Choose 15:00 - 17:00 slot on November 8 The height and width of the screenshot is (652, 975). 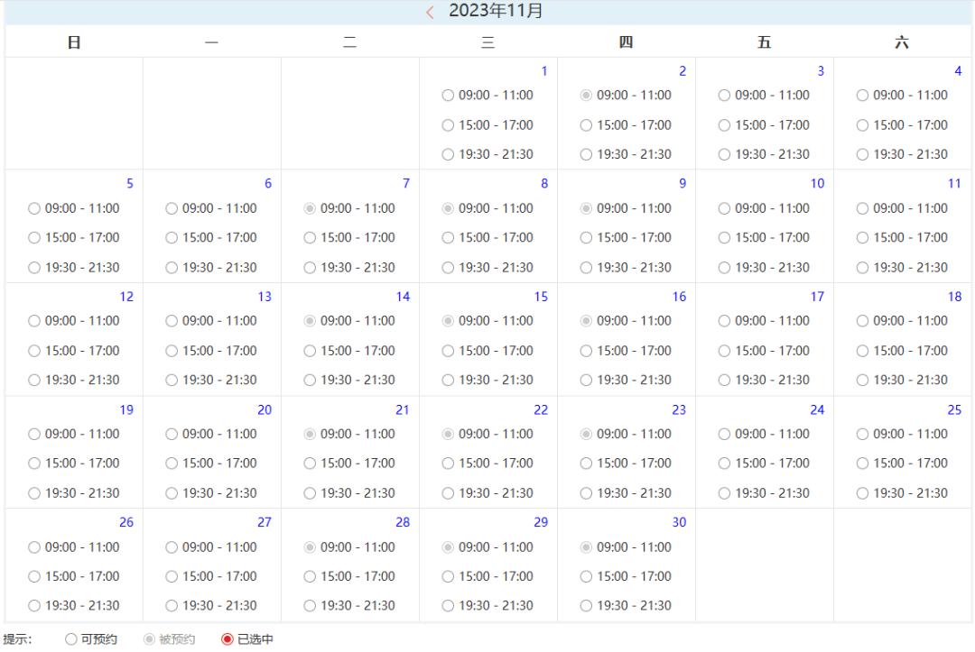coord(448,238)
